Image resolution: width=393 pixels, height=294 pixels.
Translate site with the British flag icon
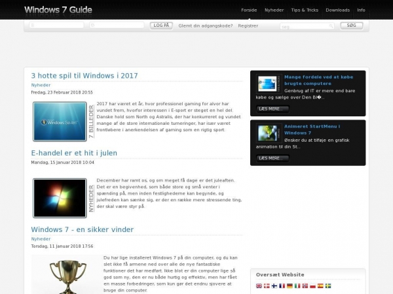[x=259, y=286]
